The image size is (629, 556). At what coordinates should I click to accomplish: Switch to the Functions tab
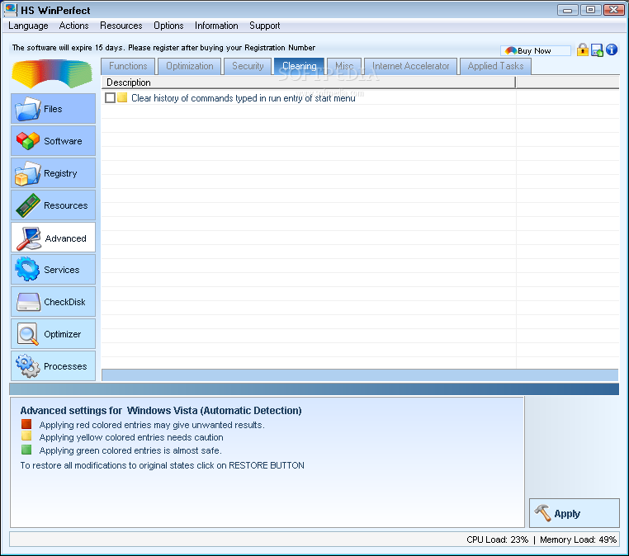(129, 66)
